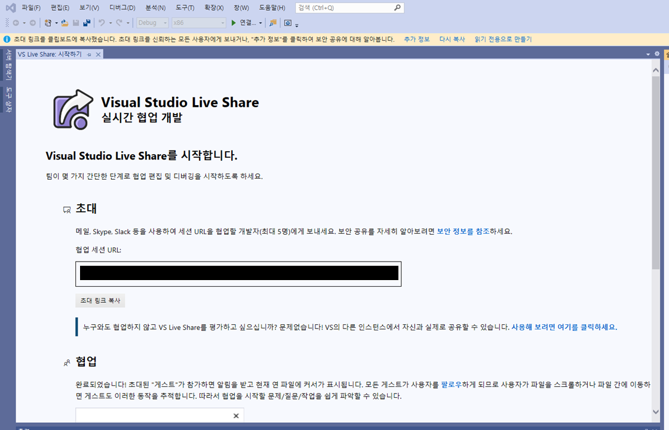This screenshot has width=669, height=430.
Task: Open the 보기(V) menu
Action: 89,8
